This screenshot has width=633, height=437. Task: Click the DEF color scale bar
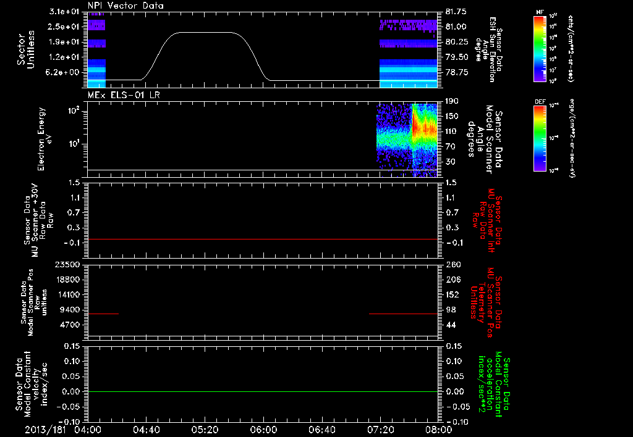540,138
